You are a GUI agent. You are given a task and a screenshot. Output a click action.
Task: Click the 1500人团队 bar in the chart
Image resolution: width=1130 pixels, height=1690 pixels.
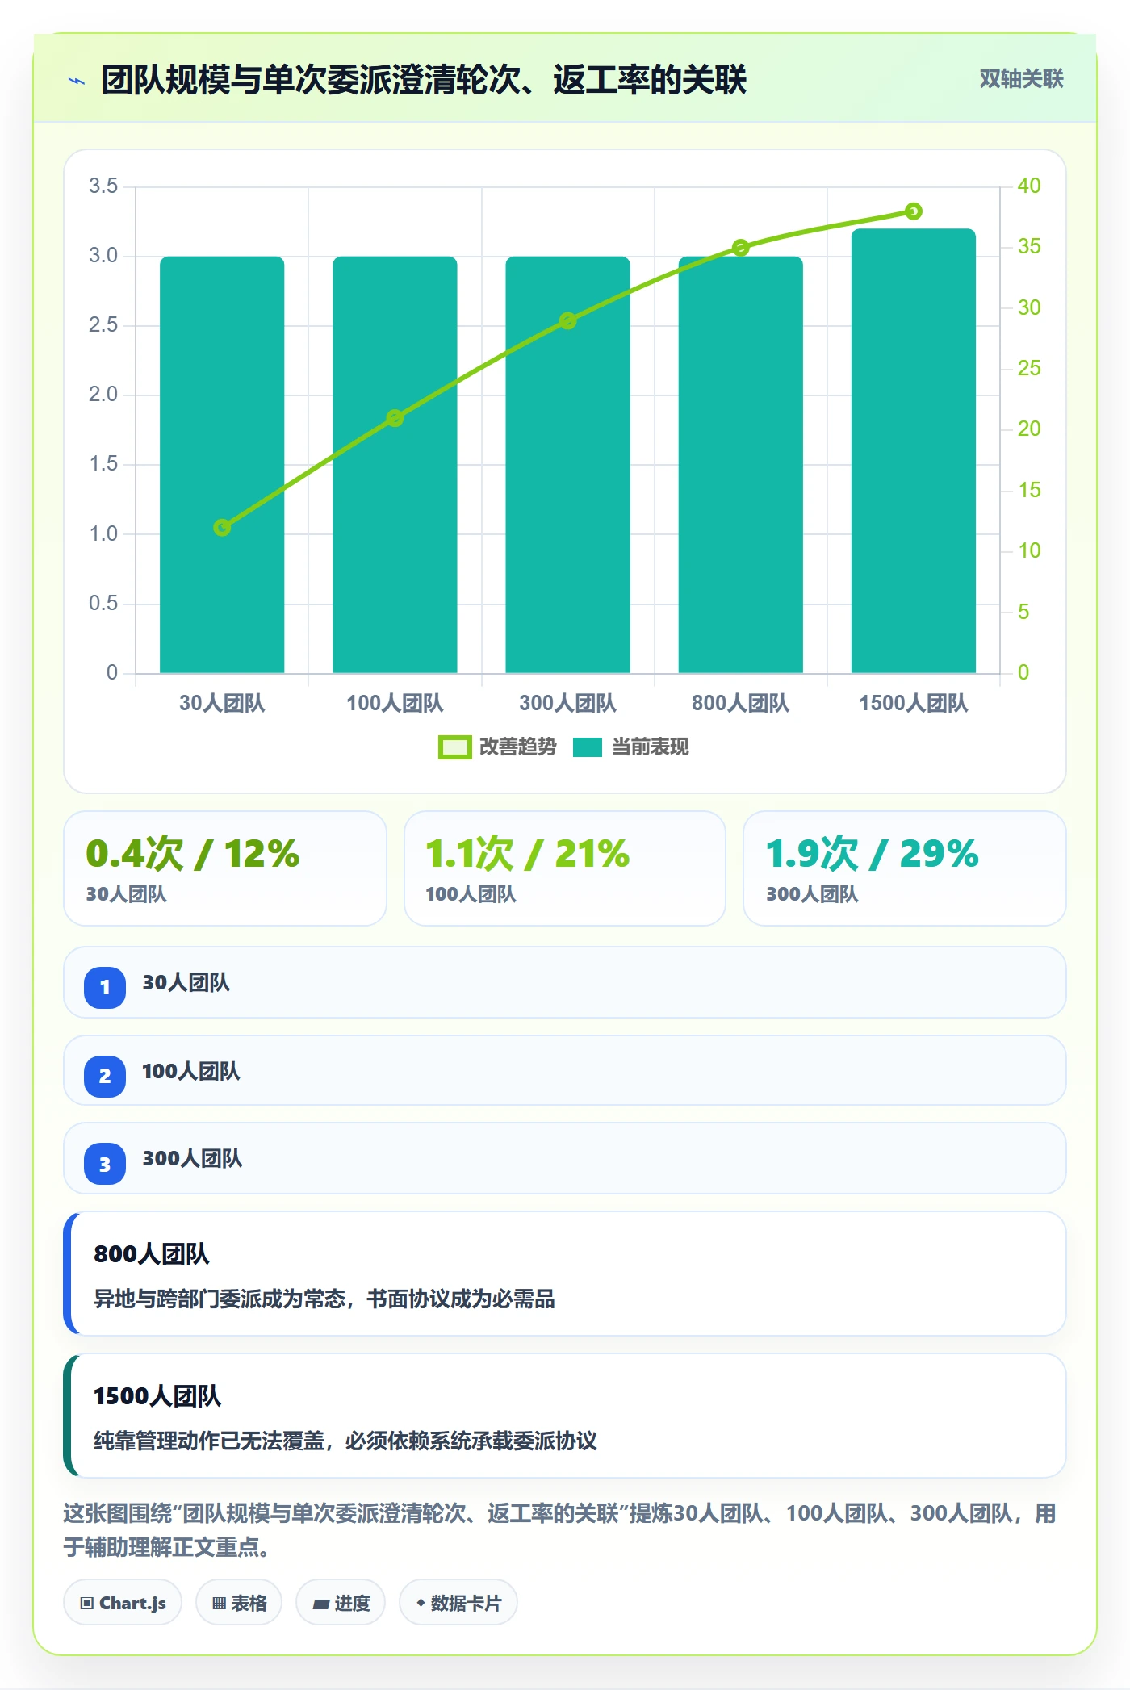point(914,451)
